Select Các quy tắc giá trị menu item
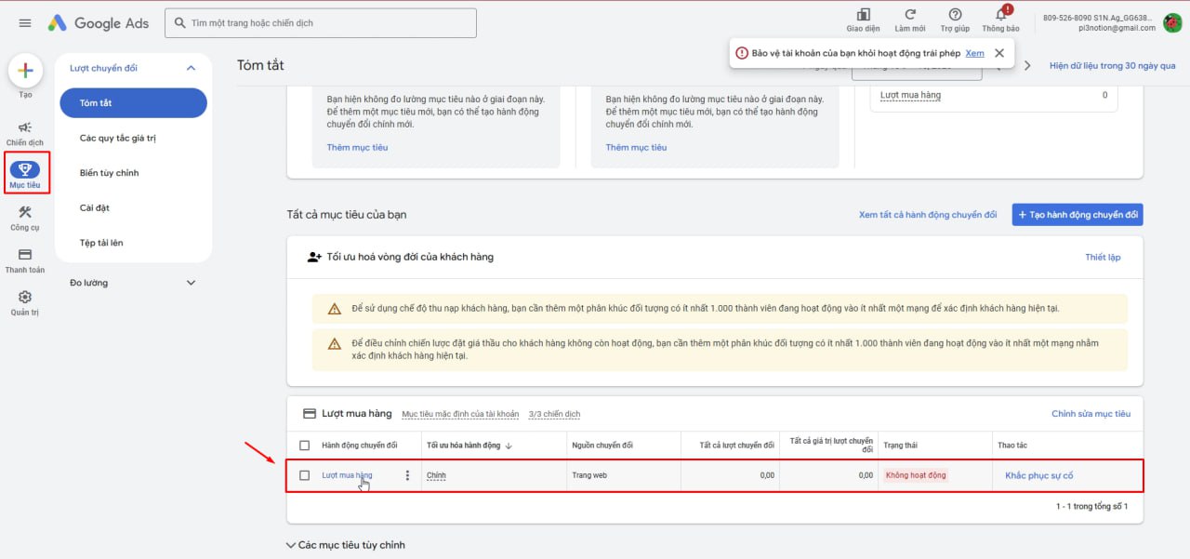 pos(116,138)
